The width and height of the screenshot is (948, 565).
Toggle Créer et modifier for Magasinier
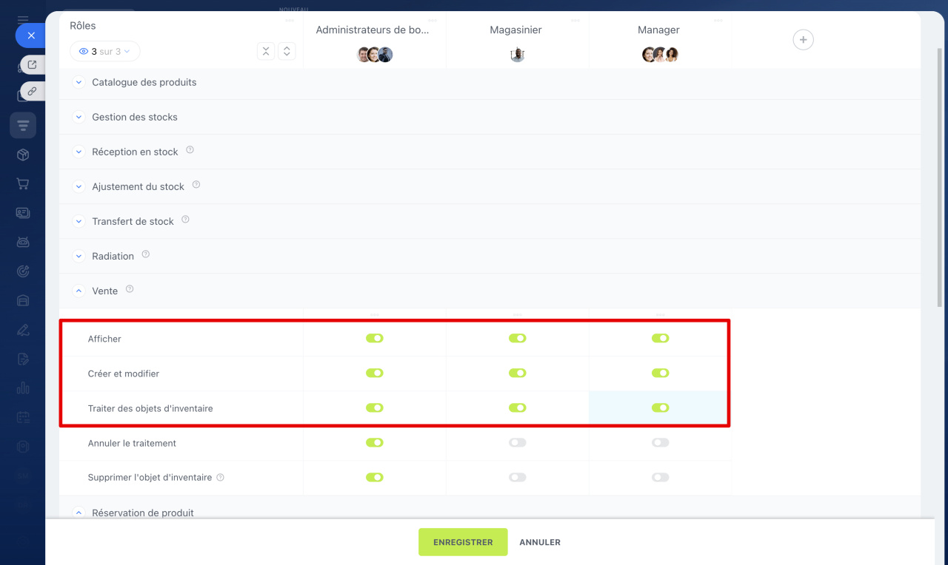[x=518, y=373]
